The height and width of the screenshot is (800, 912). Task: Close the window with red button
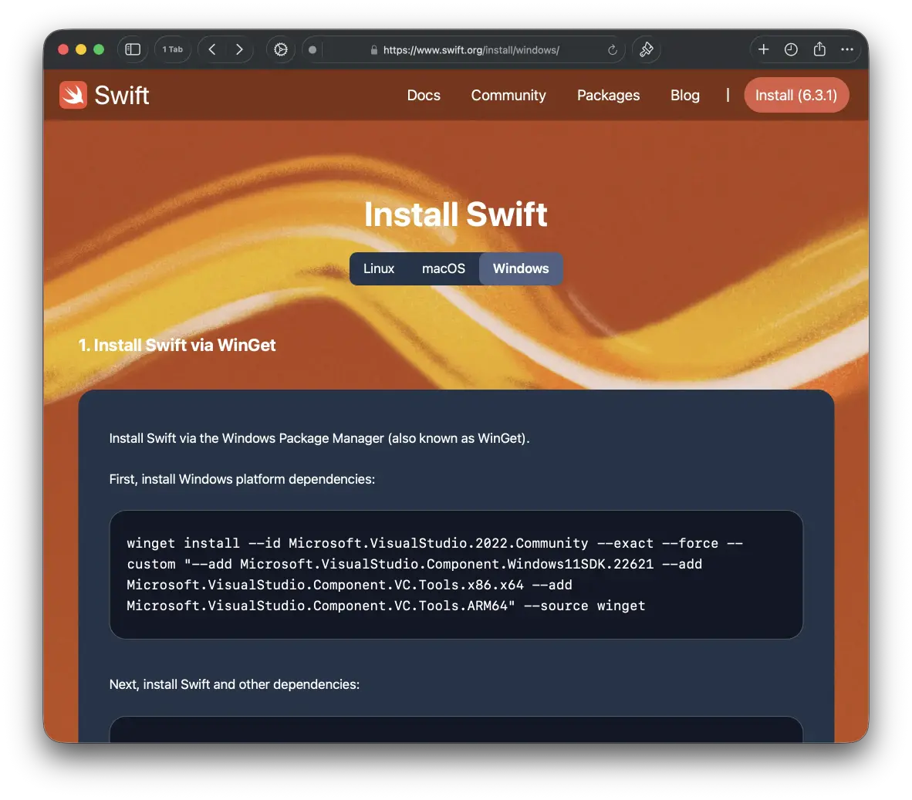click(x=63, y=49)
